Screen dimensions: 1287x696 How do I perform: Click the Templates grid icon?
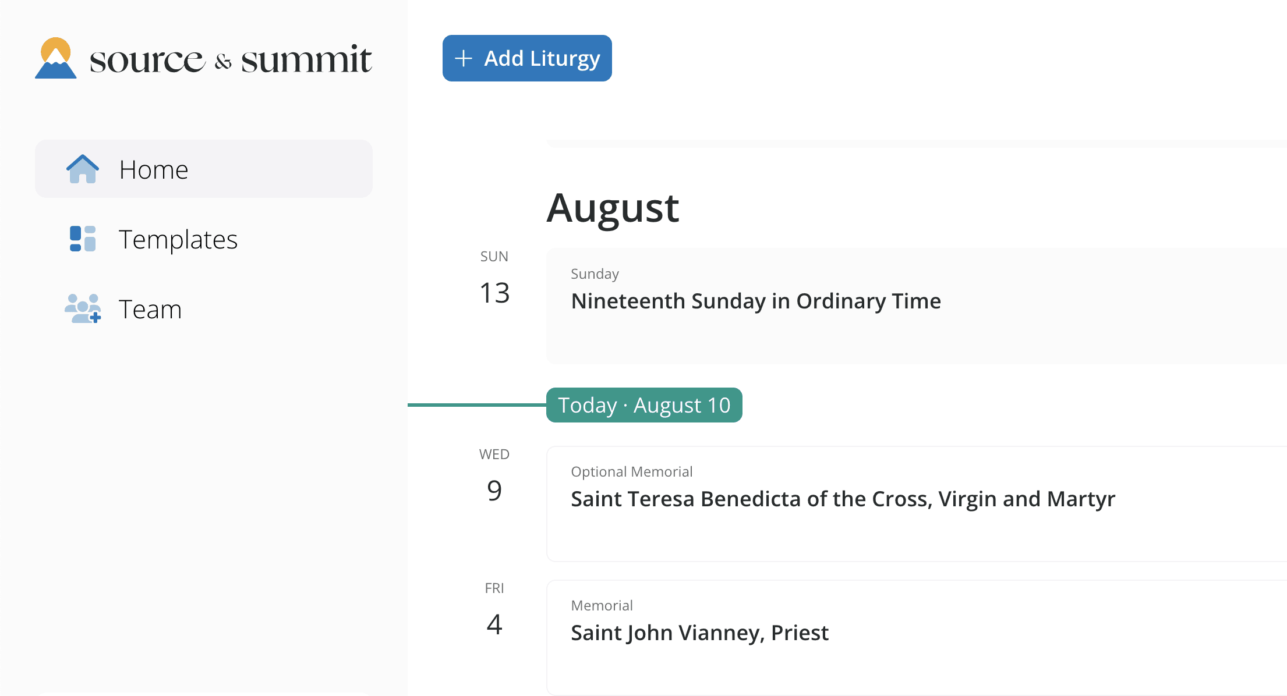pos(83,239)
